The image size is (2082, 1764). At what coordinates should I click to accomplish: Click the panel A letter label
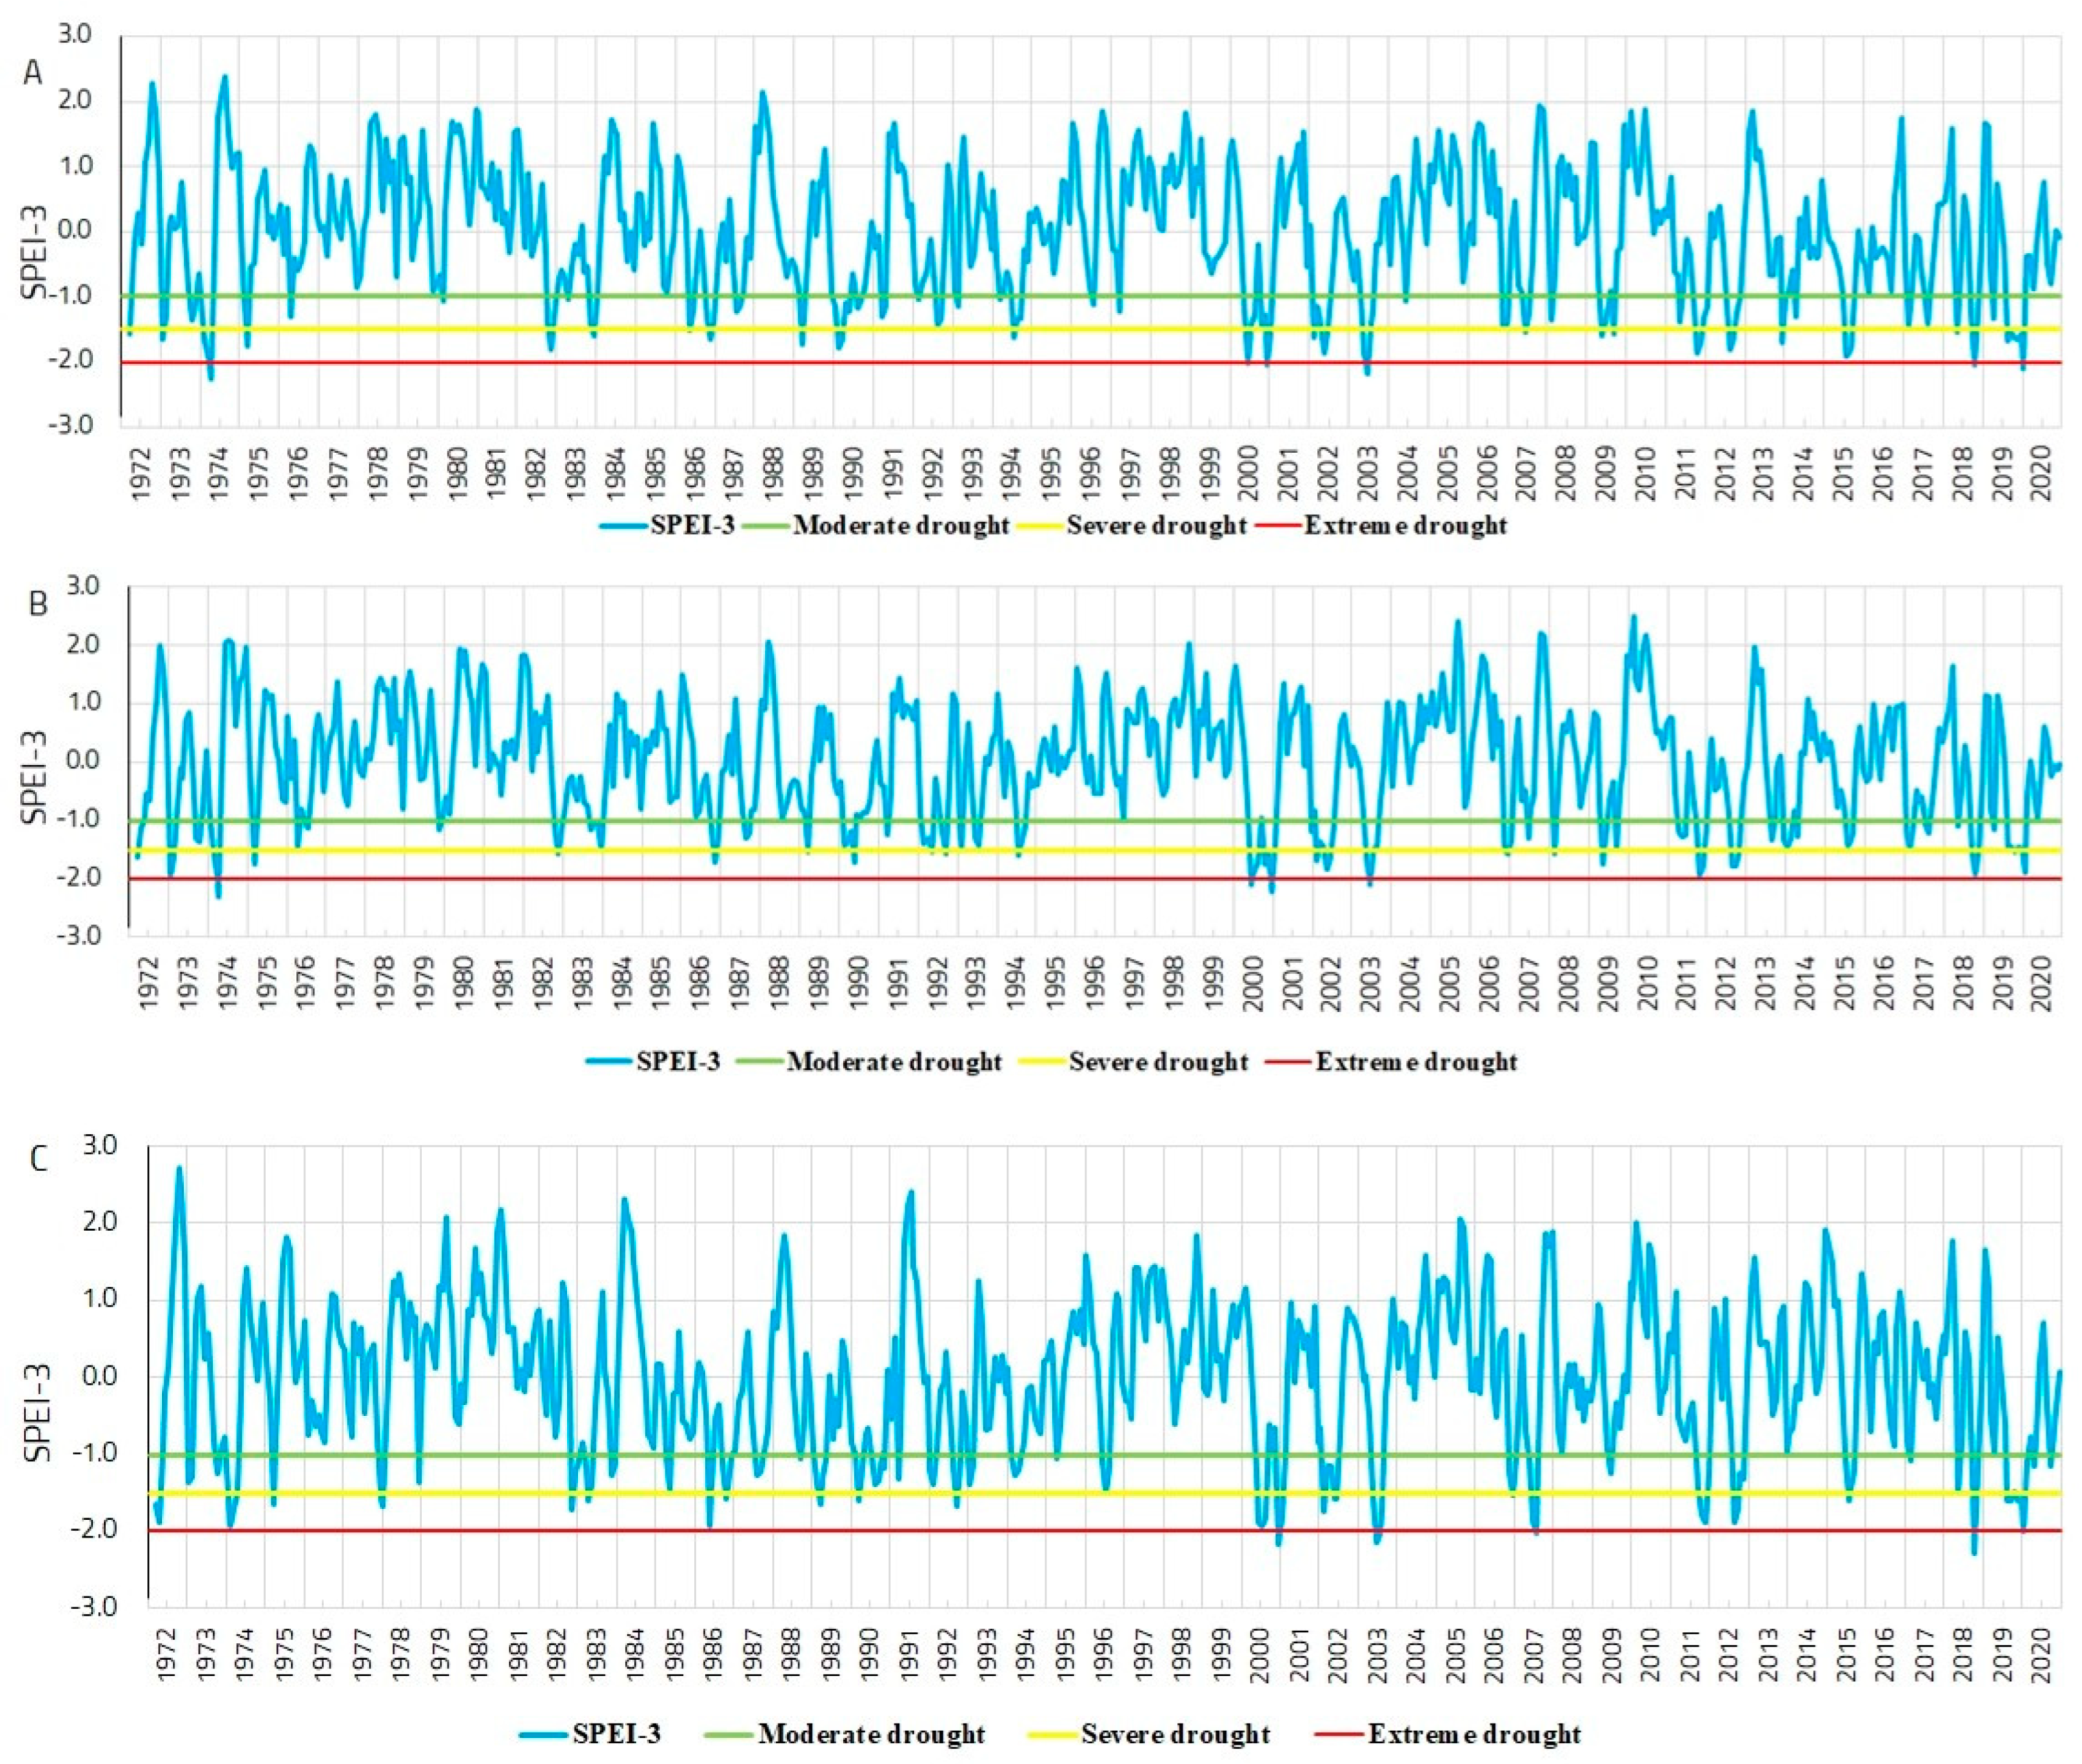tap(33, 73)
